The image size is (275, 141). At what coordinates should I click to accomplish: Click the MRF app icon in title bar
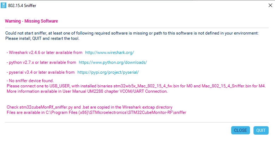[4, 5]
